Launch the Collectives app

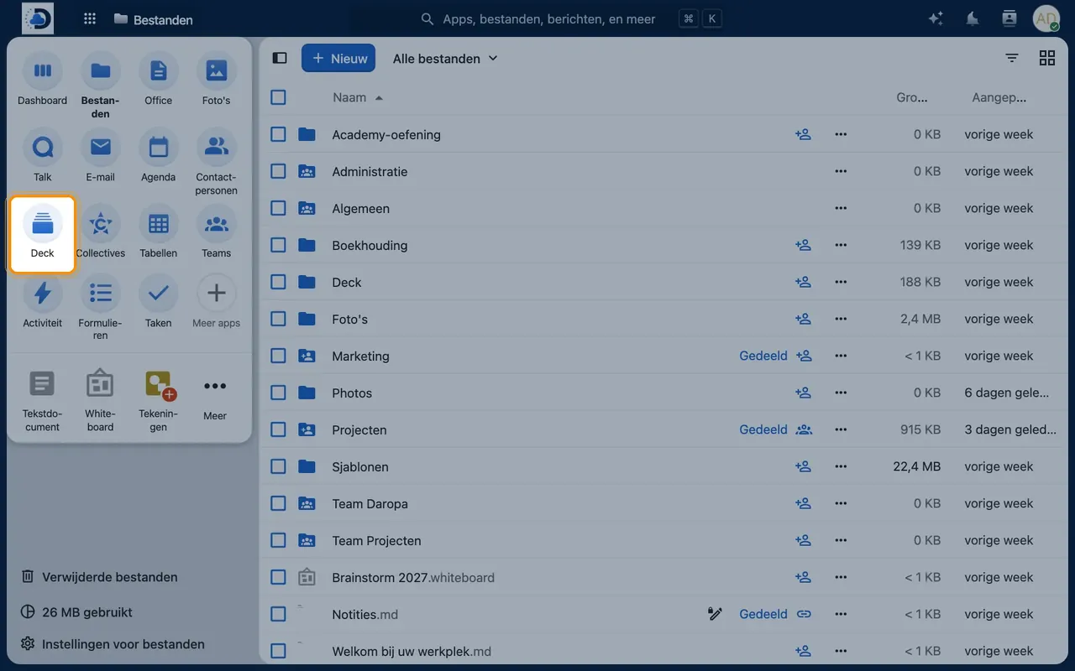[x=100, y=232]
